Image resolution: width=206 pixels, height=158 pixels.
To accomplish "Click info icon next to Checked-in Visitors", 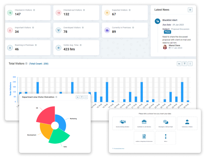I will [34, 10].
